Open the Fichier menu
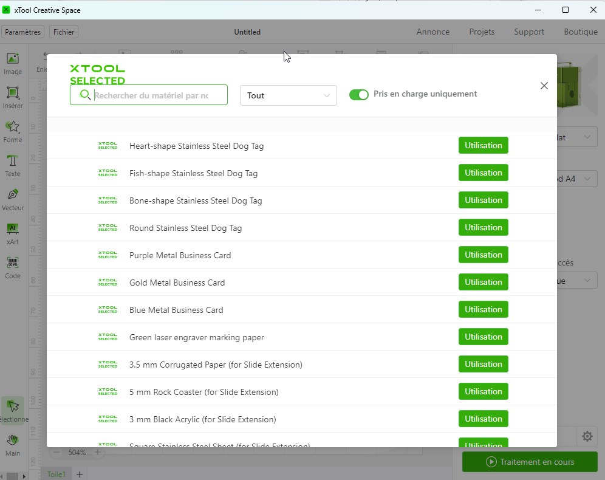 point(64,32)
